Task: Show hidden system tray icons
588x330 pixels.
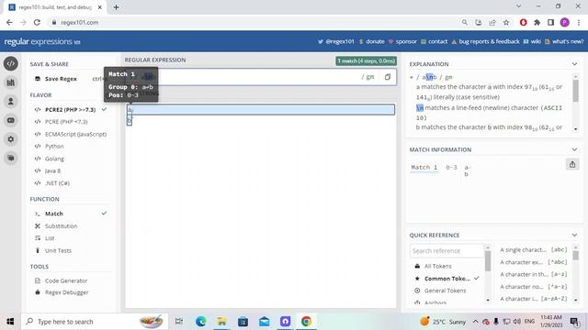Action: click(x=475, y=322)
